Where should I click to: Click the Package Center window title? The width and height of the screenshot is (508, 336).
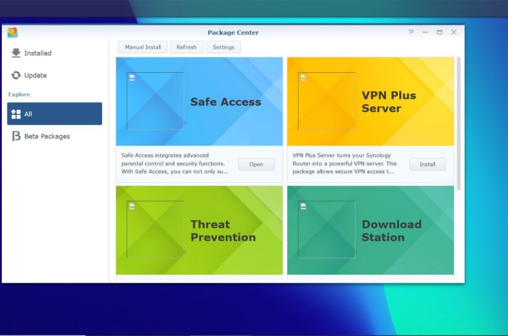tap(233, 33)
